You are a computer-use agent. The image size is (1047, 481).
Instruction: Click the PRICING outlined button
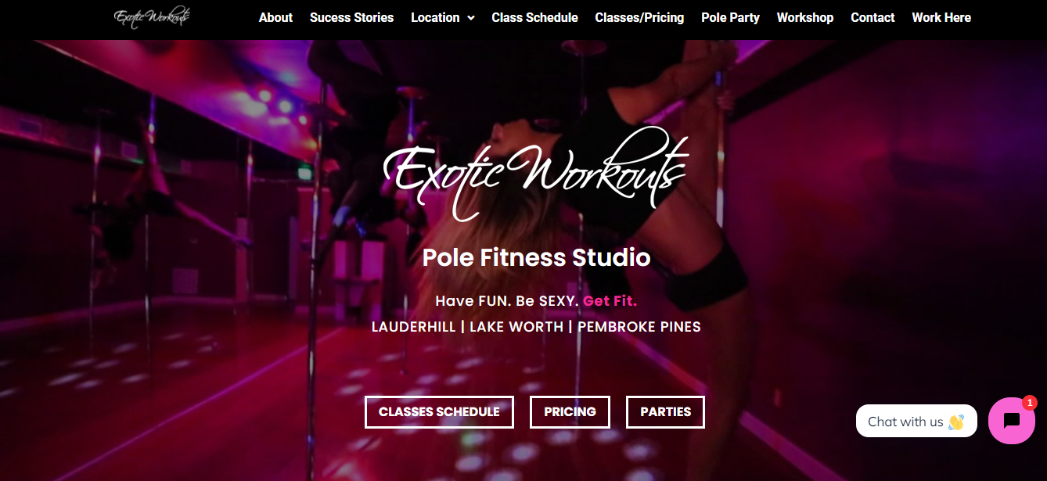point(570,412)
